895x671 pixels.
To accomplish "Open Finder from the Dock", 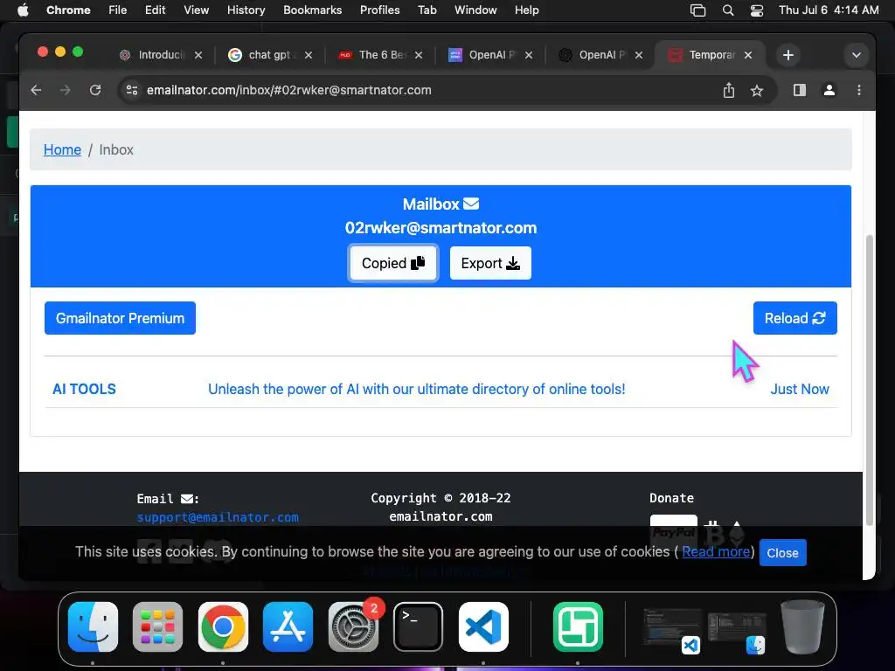I will tap(93, 627).
